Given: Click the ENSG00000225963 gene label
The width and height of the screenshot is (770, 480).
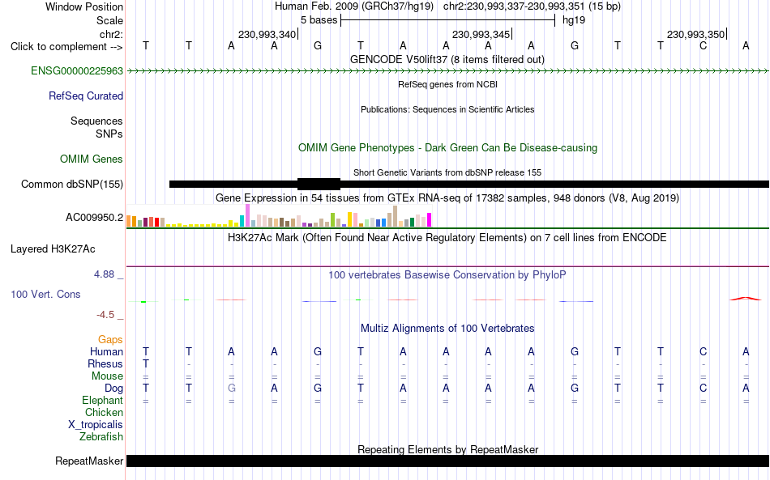Looking at the screenshot, I should tap(77, 71).
